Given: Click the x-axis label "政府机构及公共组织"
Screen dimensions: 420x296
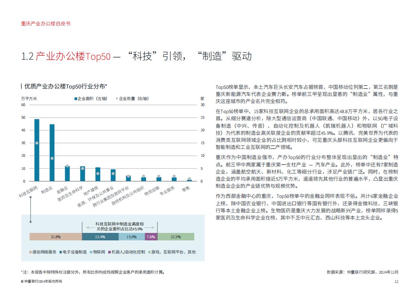Looking at the screenshot, I should tap(128, 196).
